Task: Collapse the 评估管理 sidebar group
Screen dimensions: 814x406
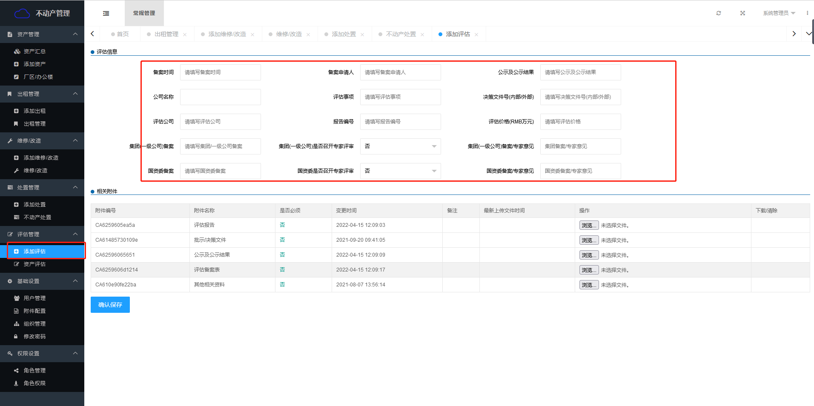Action: click(x=42, y=234)
